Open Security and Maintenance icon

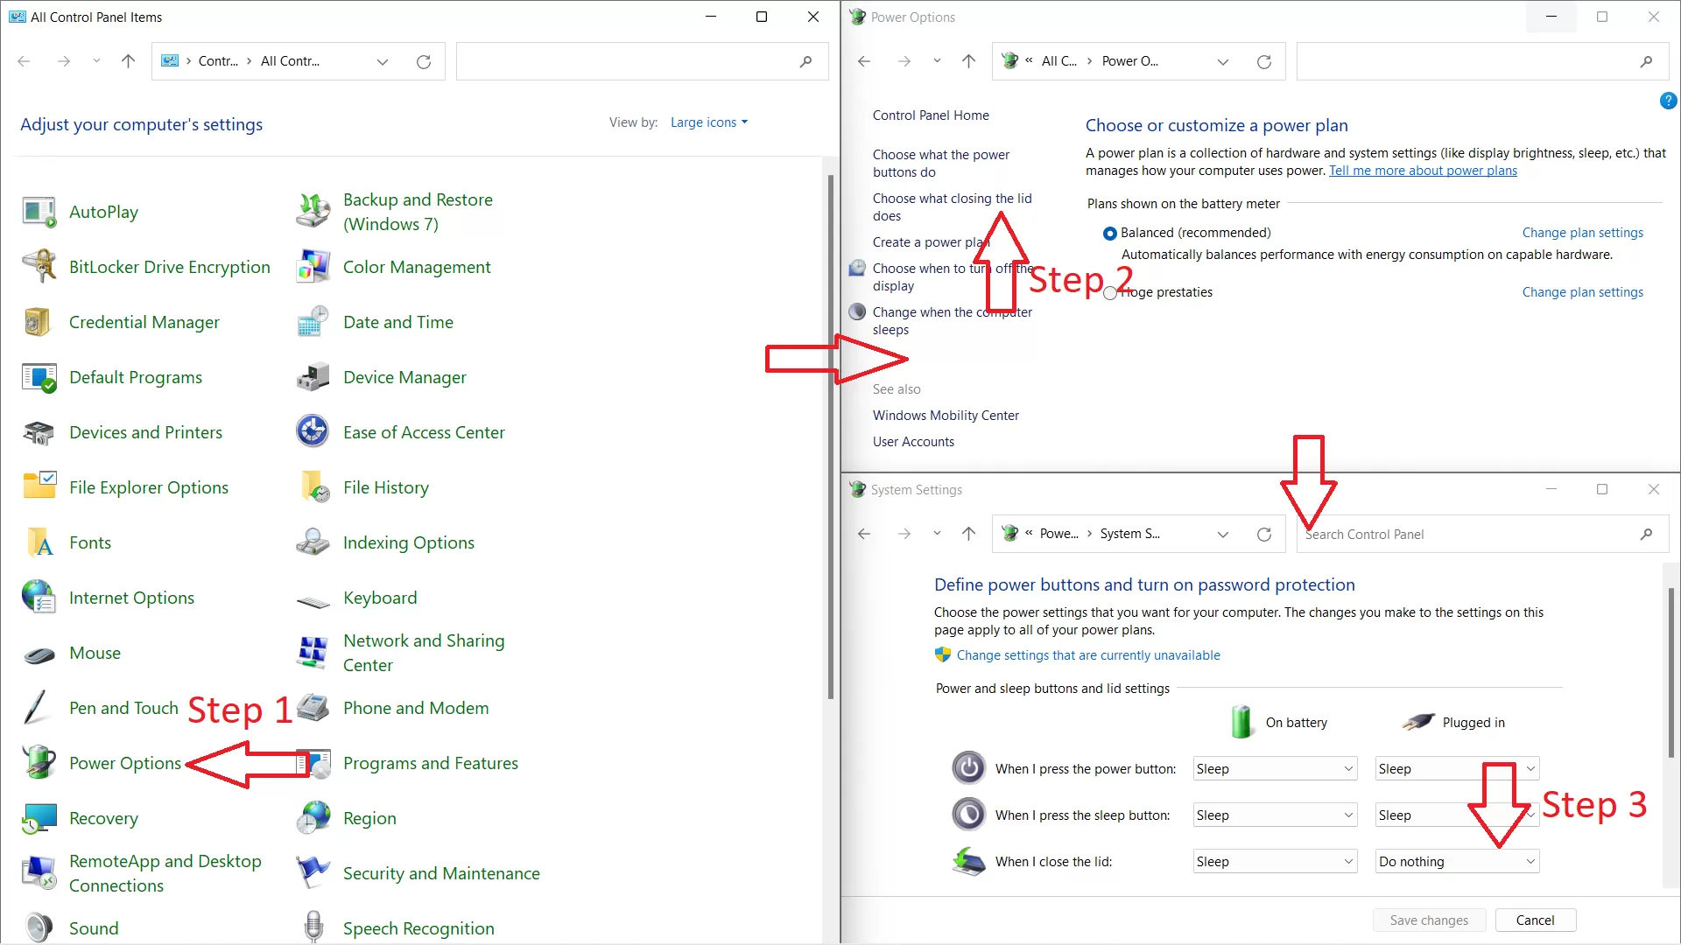coord(313,873)
